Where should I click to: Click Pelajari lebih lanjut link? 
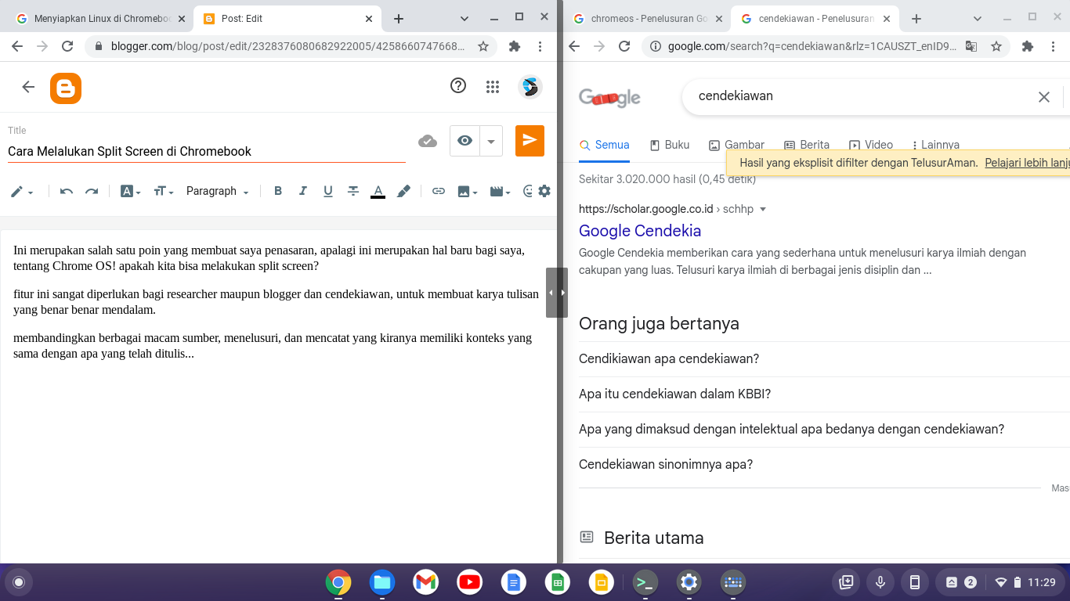[1027, 163]
